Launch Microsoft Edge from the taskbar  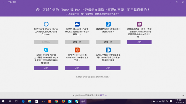click(x=23, y=101)
